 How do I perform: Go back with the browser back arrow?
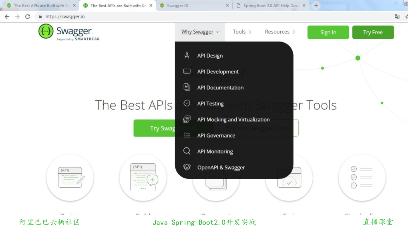point(7,17)
